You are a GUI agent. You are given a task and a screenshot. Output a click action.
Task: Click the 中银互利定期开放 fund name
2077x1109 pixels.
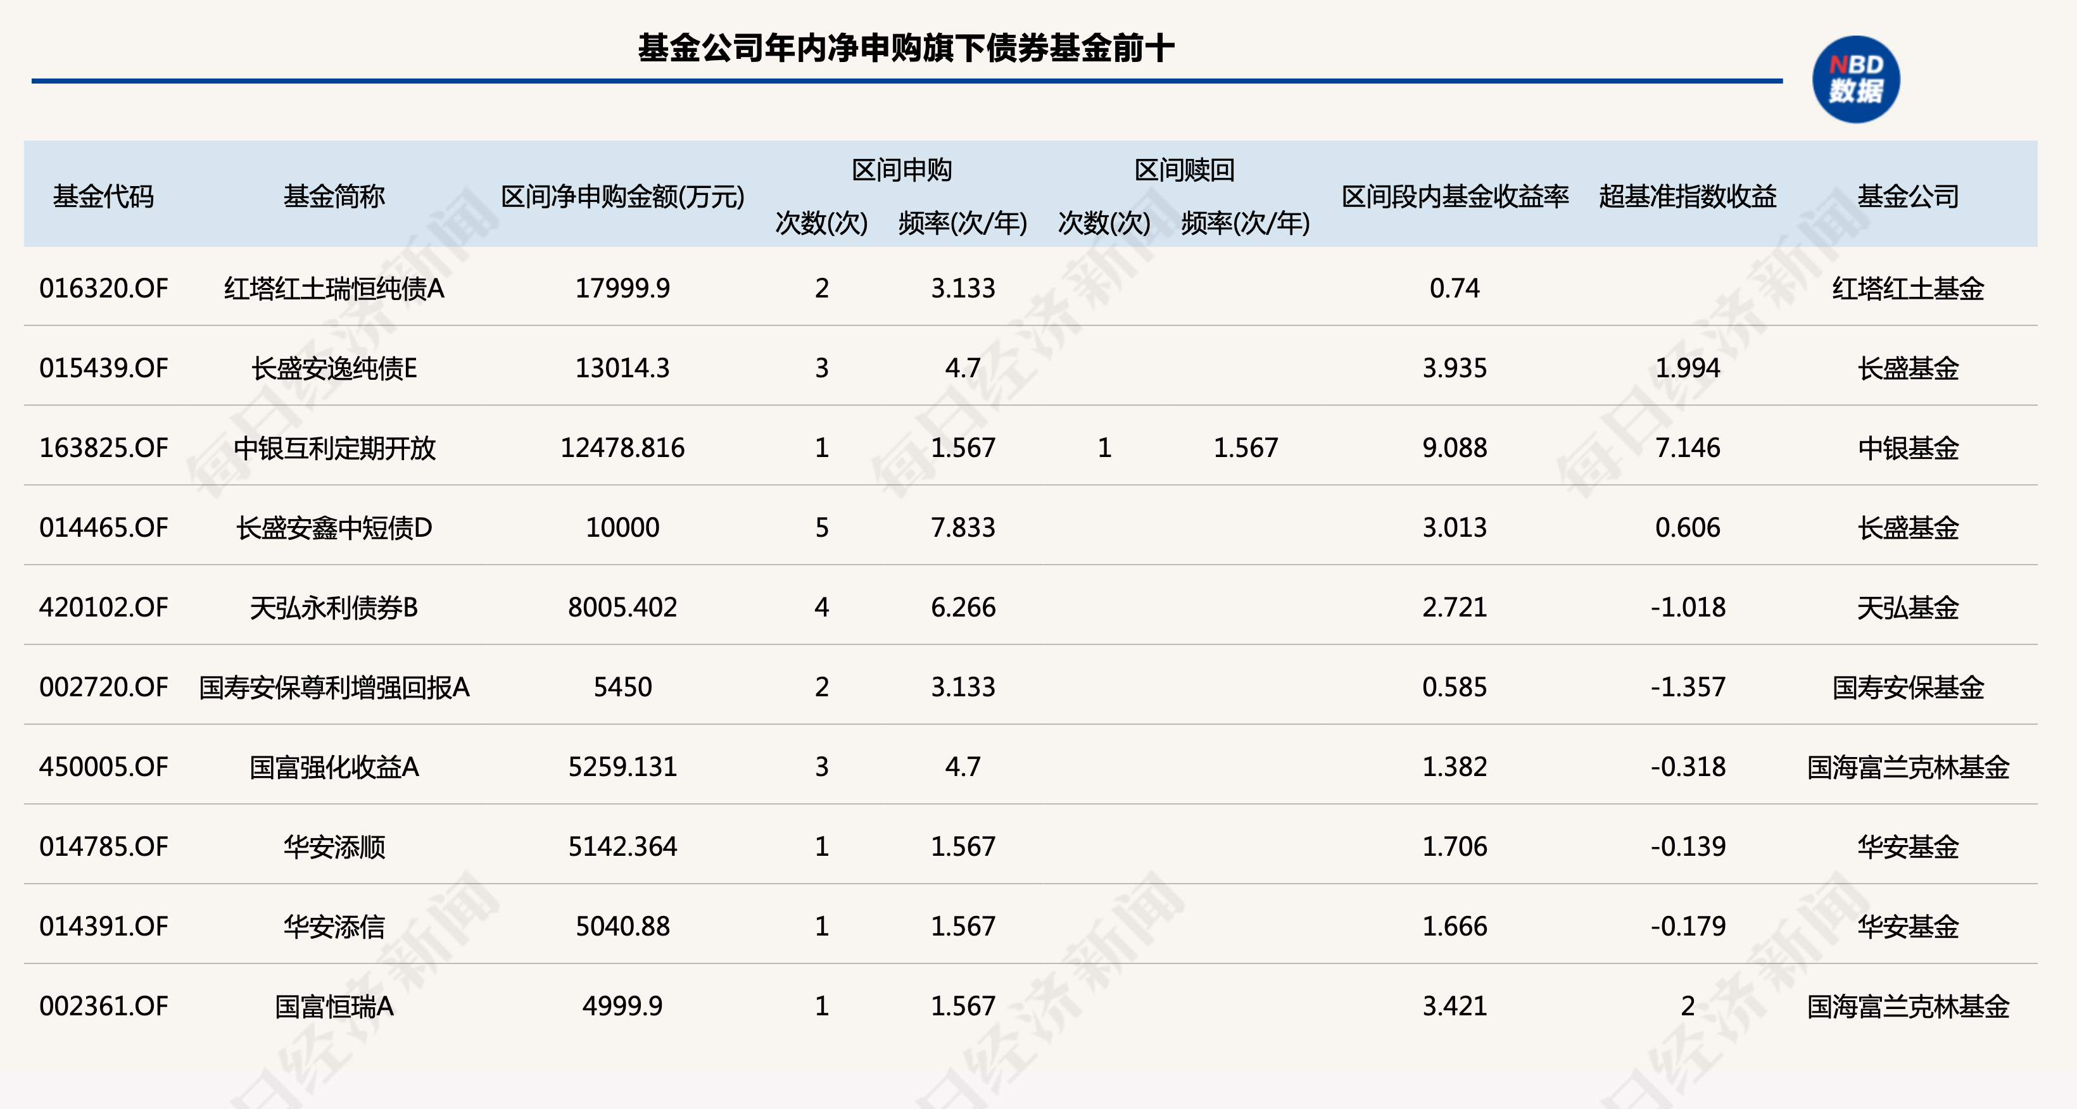(x=334, y=448)
